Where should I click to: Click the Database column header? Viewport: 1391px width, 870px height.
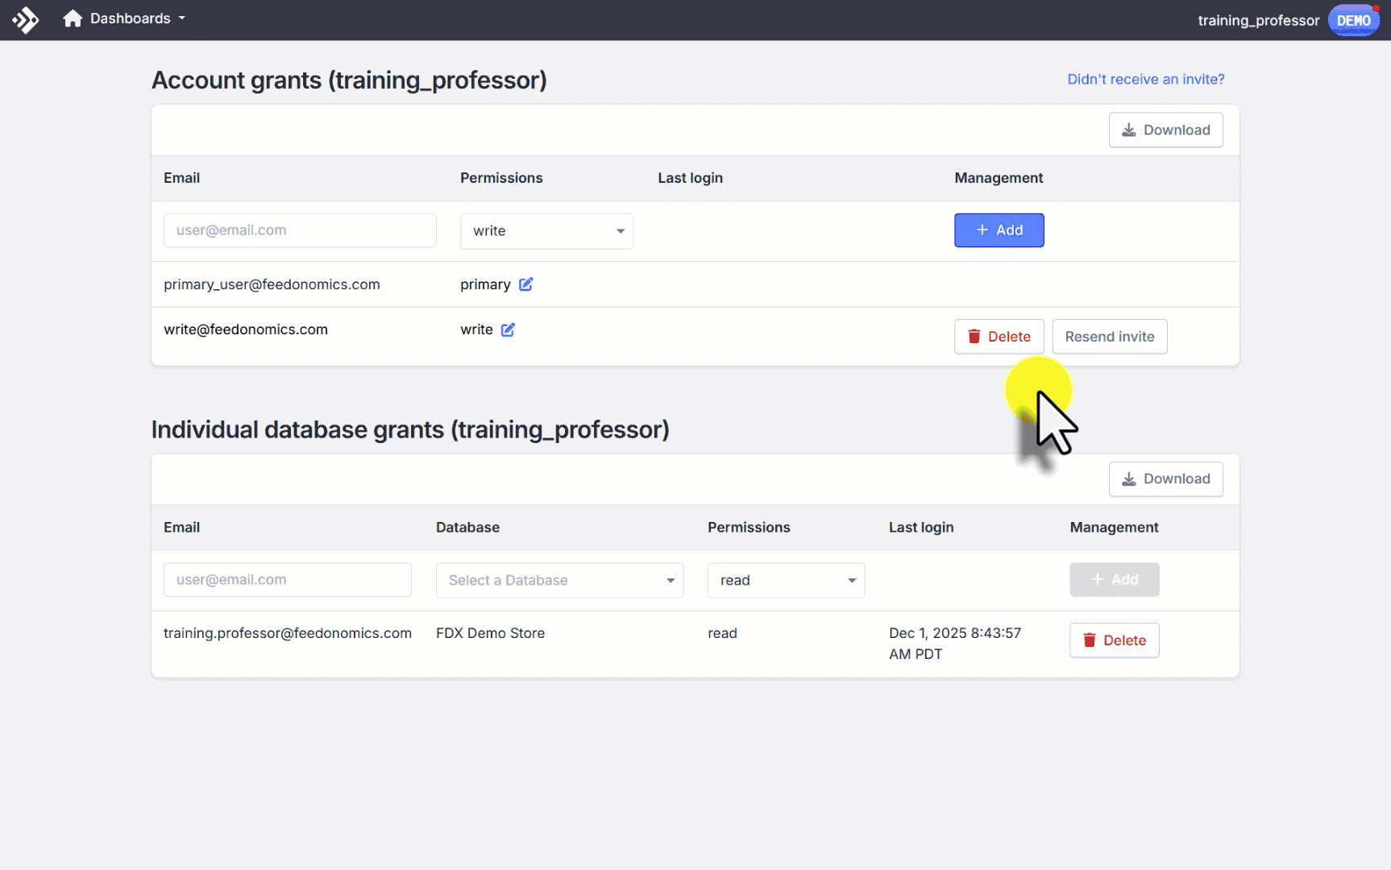click(x=467, y=528)
